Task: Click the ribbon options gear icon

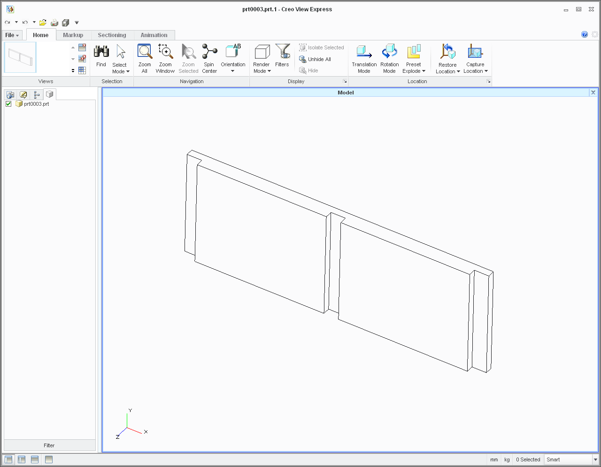Action: coord(595,34)
